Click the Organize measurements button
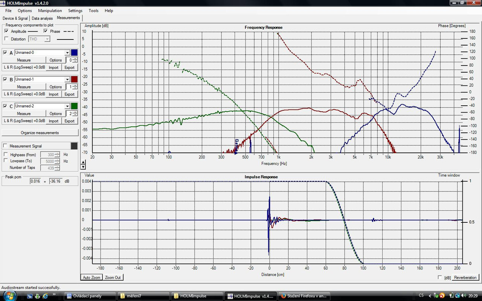The width and height of the screenshot is (482, 301). (x=40, y=133)
